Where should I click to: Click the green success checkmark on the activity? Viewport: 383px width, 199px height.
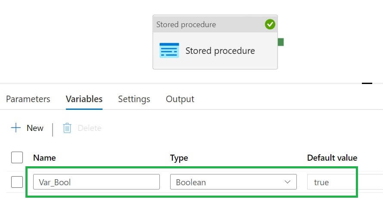tap(270, 25)
